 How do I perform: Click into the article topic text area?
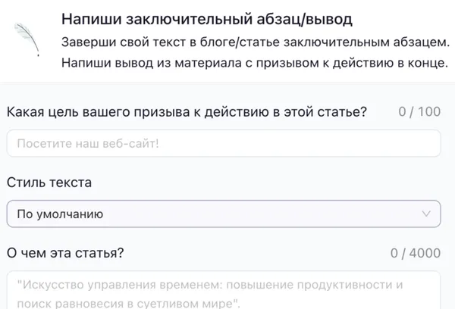[x=223, y=292]
